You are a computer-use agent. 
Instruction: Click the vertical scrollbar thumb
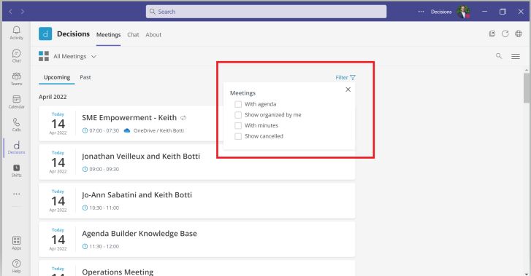[527, 87]
